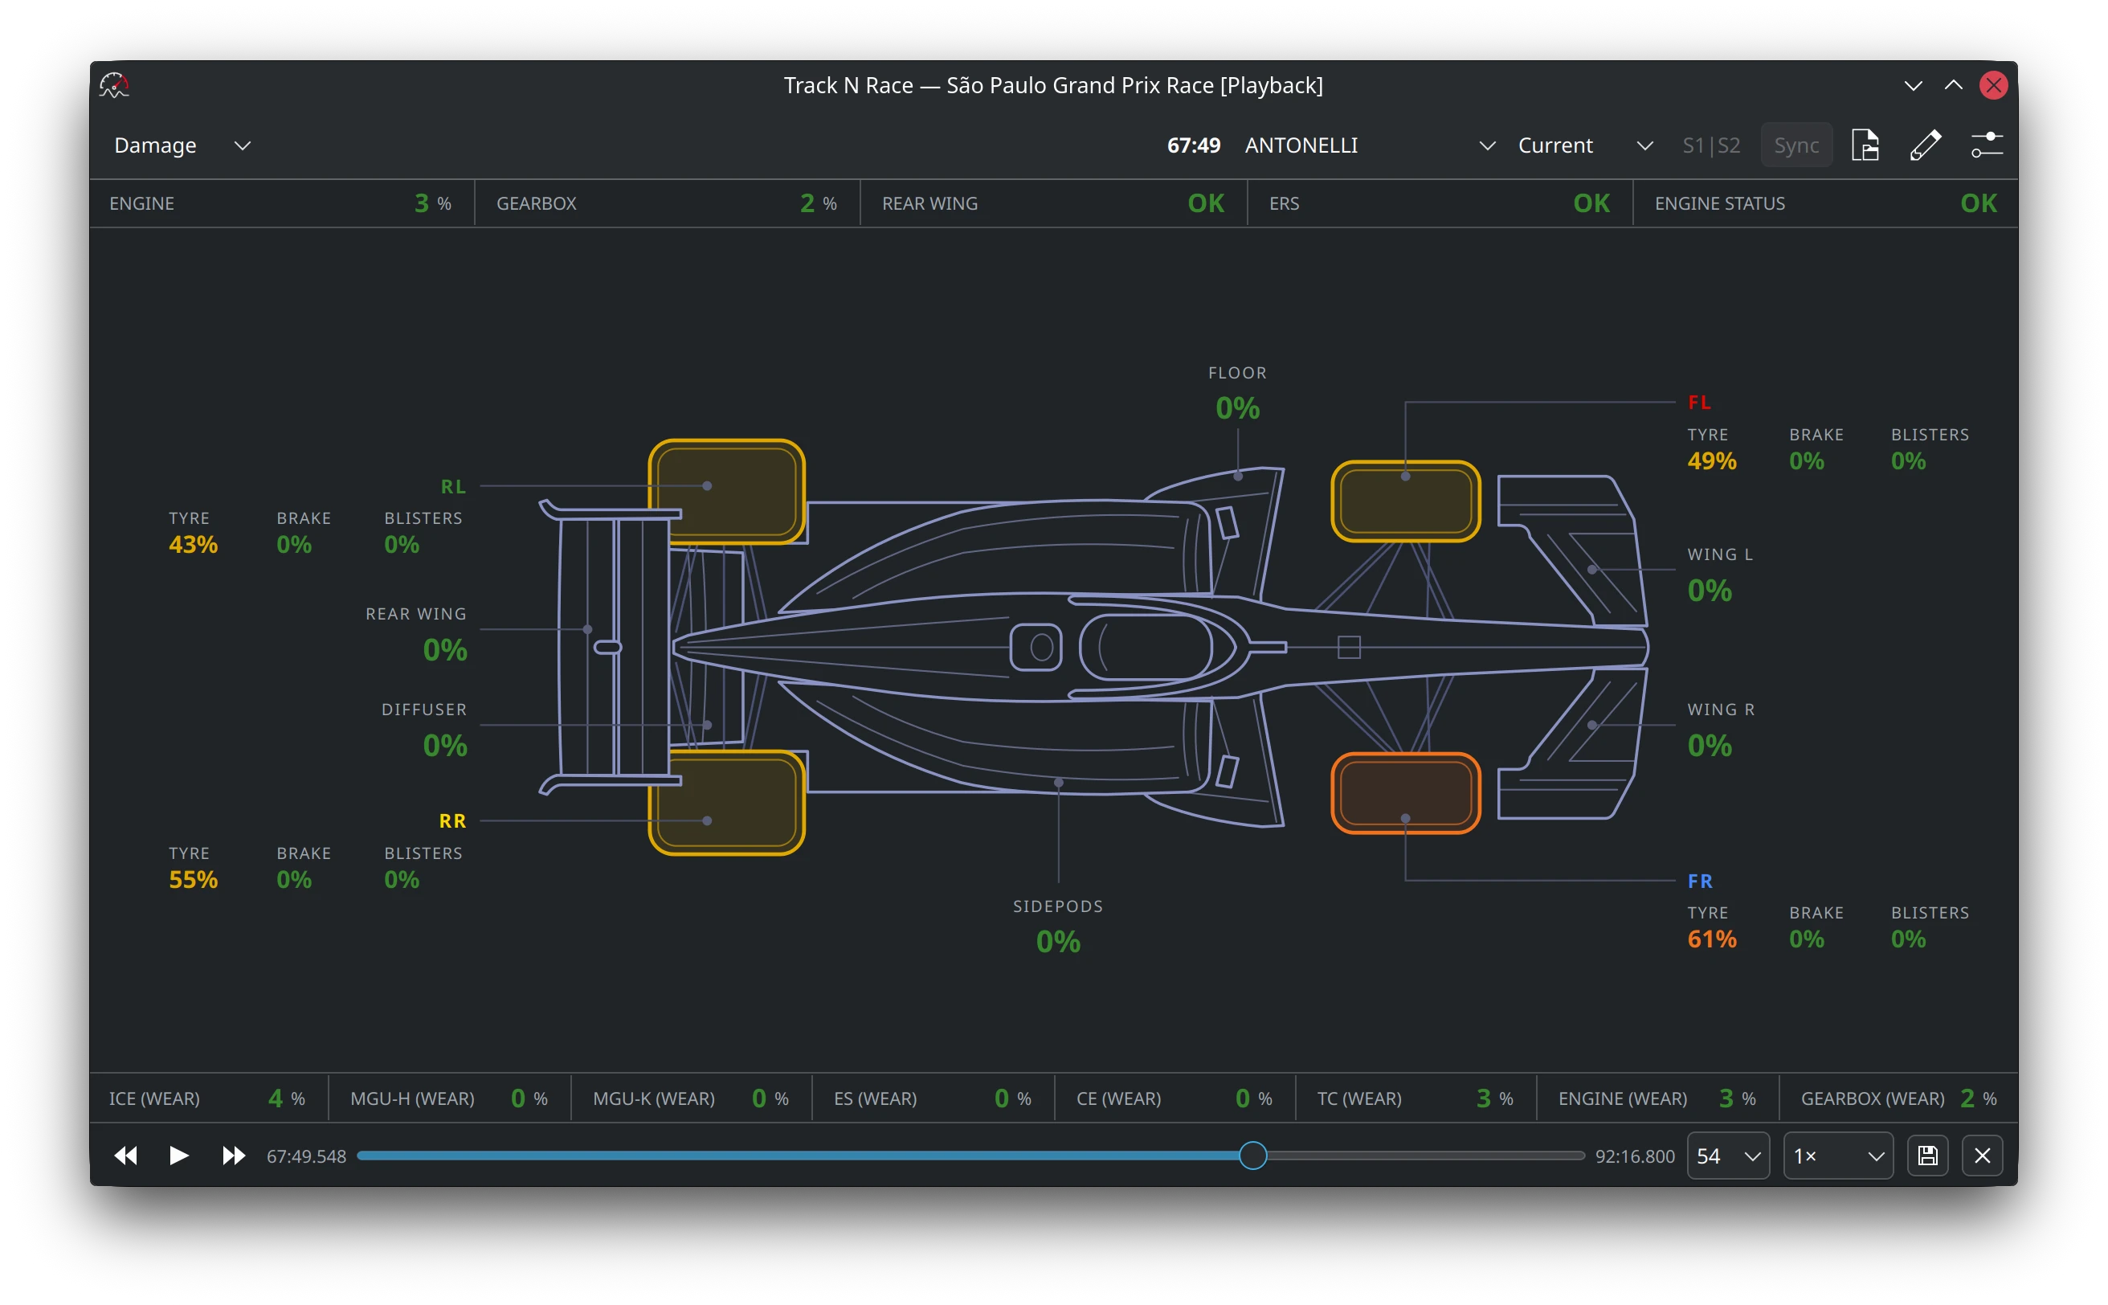2108x1305 pixels.
Task: Click the export document icon
Action: (x=1865, y=145)
